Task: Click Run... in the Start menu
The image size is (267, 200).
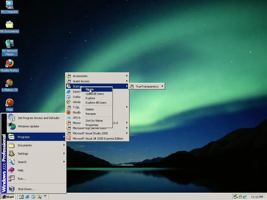Action: (x=36, y=179)
